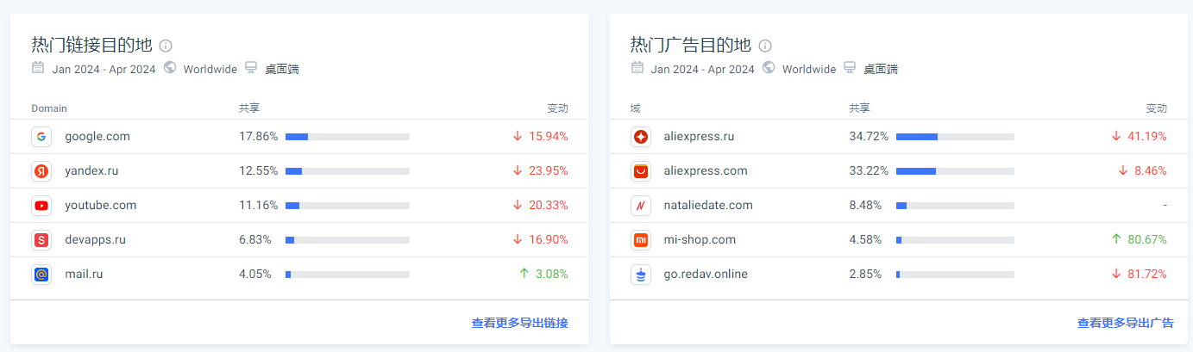1193x352 pixels.
Task: Open 查看更多导出链接 link
Action: point(519,324)
